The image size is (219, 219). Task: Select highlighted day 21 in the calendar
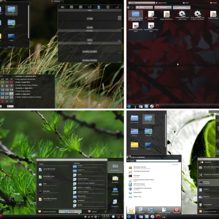point(11,94)
